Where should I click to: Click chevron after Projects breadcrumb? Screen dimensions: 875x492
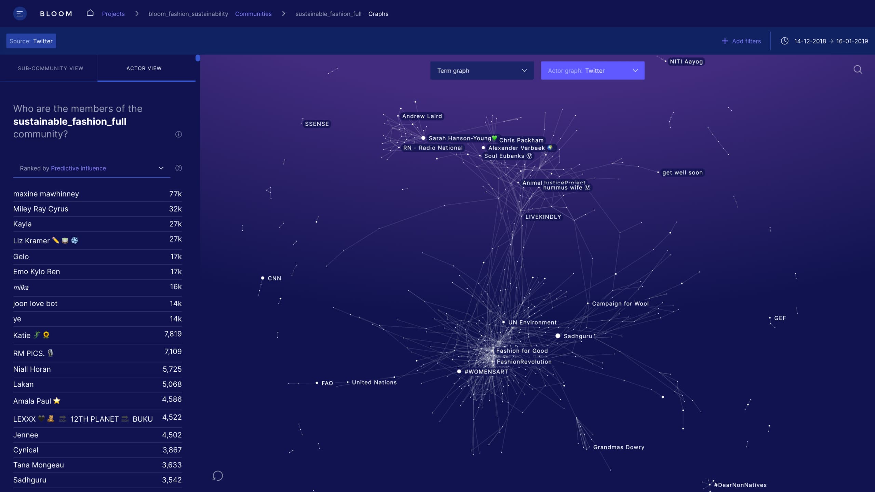pyautogui.click(x=137, y=14)
